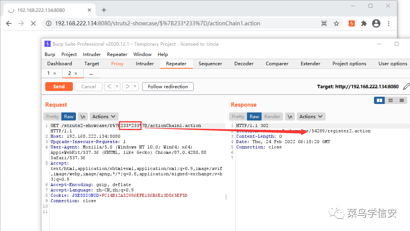Toggle \n display in Request panel
The image size is (410, 231).
pyautogui.click(x=82, y=116)
